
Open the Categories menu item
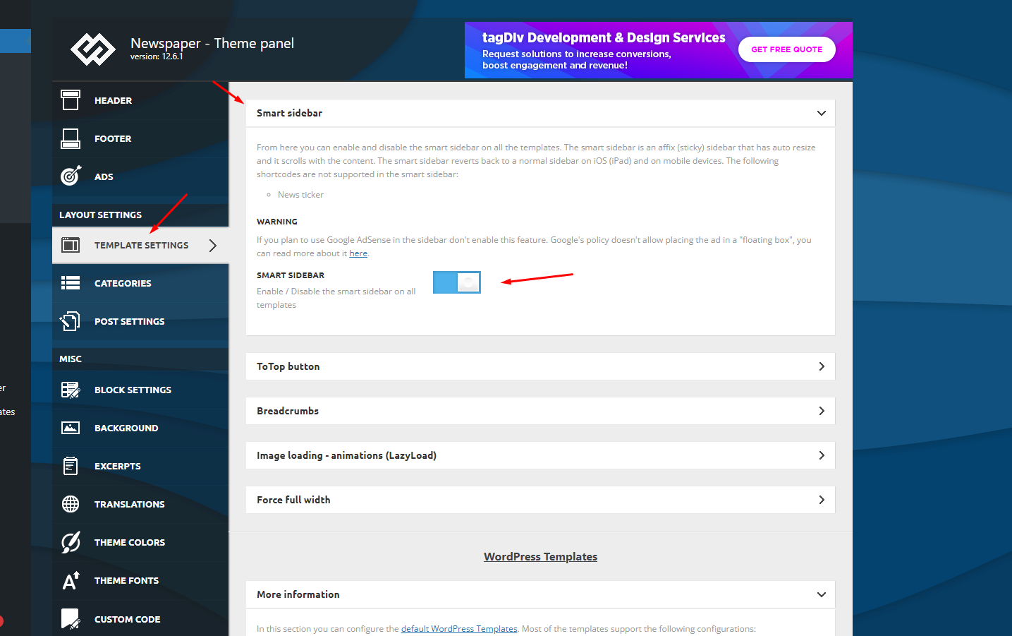(140, 283)
